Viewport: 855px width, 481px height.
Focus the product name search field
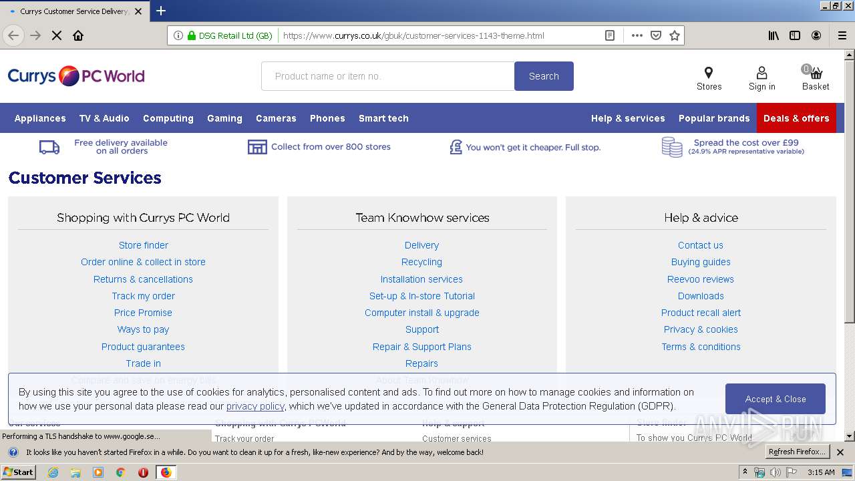pyautogui.click(x=388, y=76)
